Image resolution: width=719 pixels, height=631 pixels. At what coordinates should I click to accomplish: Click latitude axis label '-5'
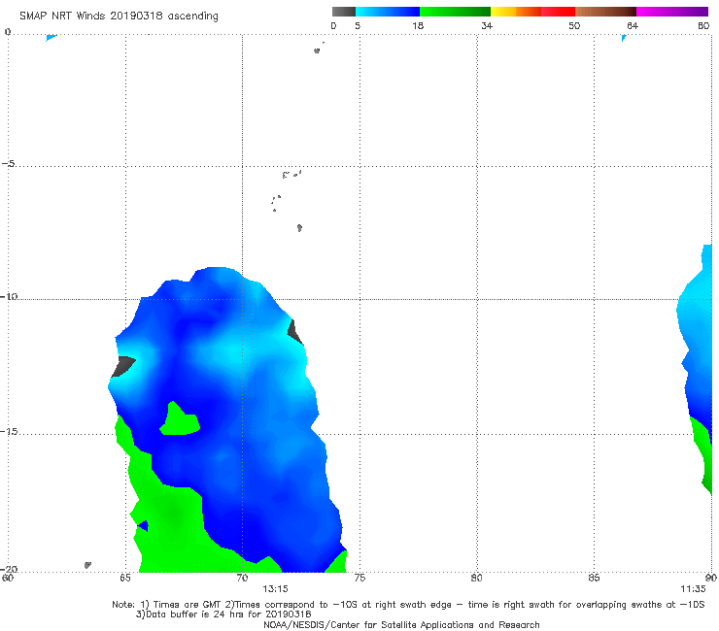(x=9, y=164)
